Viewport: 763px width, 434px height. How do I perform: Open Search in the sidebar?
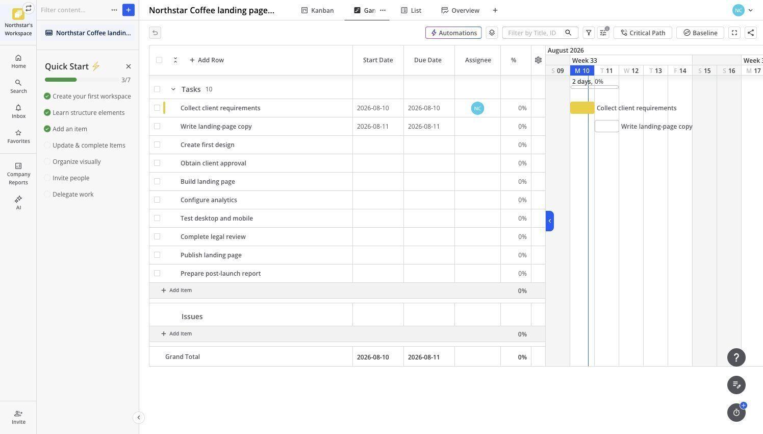18,86
